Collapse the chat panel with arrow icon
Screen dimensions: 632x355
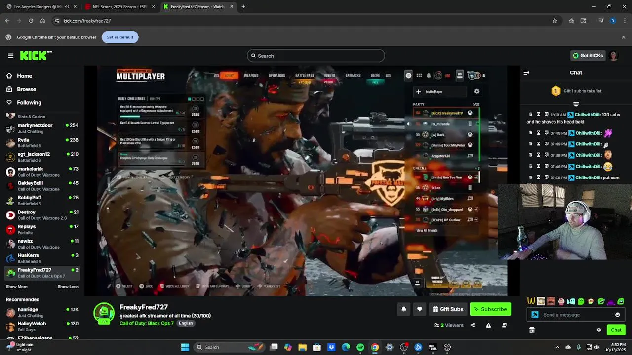coord(526,72)
